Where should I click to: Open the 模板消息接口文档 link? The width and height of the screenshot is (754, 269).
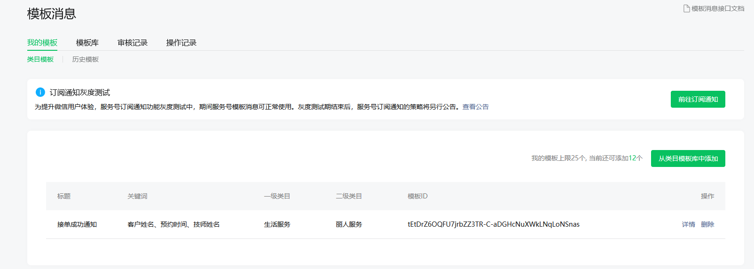coord(717,8)
